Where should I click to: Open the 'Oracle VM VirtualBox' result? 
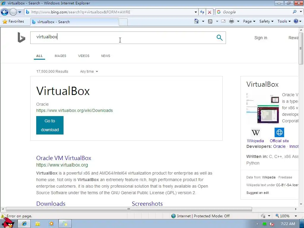(64, 158)
